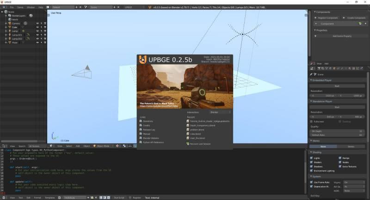Uncheck Extra Textures shading option
Screen dimensions: 370x200
tap(340, 167)
